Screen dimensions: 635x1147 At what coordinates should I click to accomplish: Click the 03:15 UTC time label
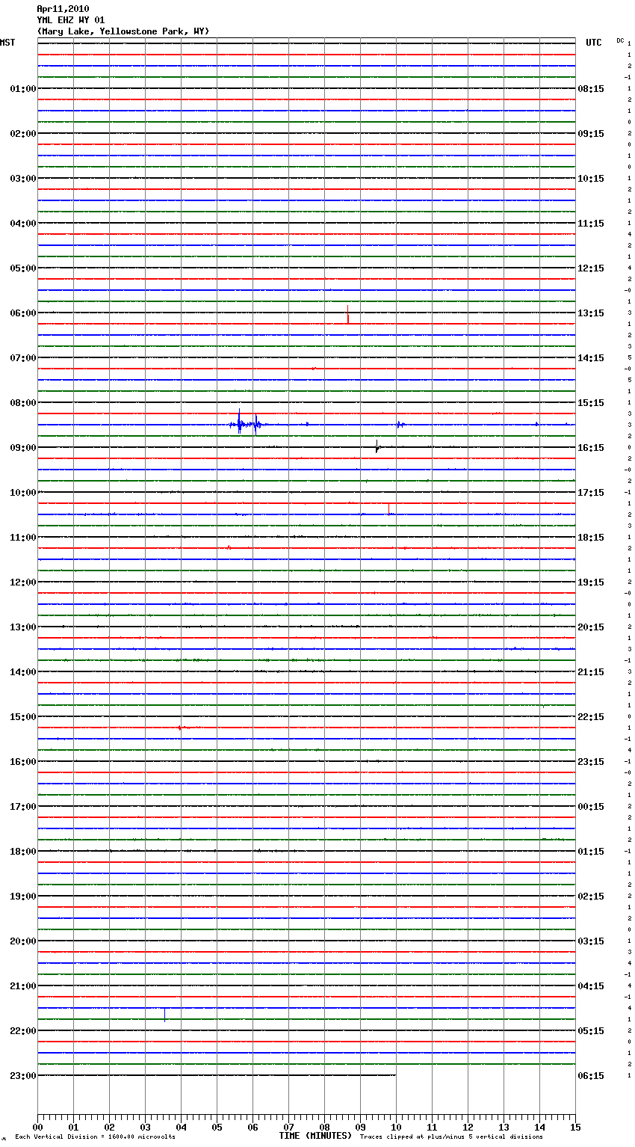coord(591,941)
